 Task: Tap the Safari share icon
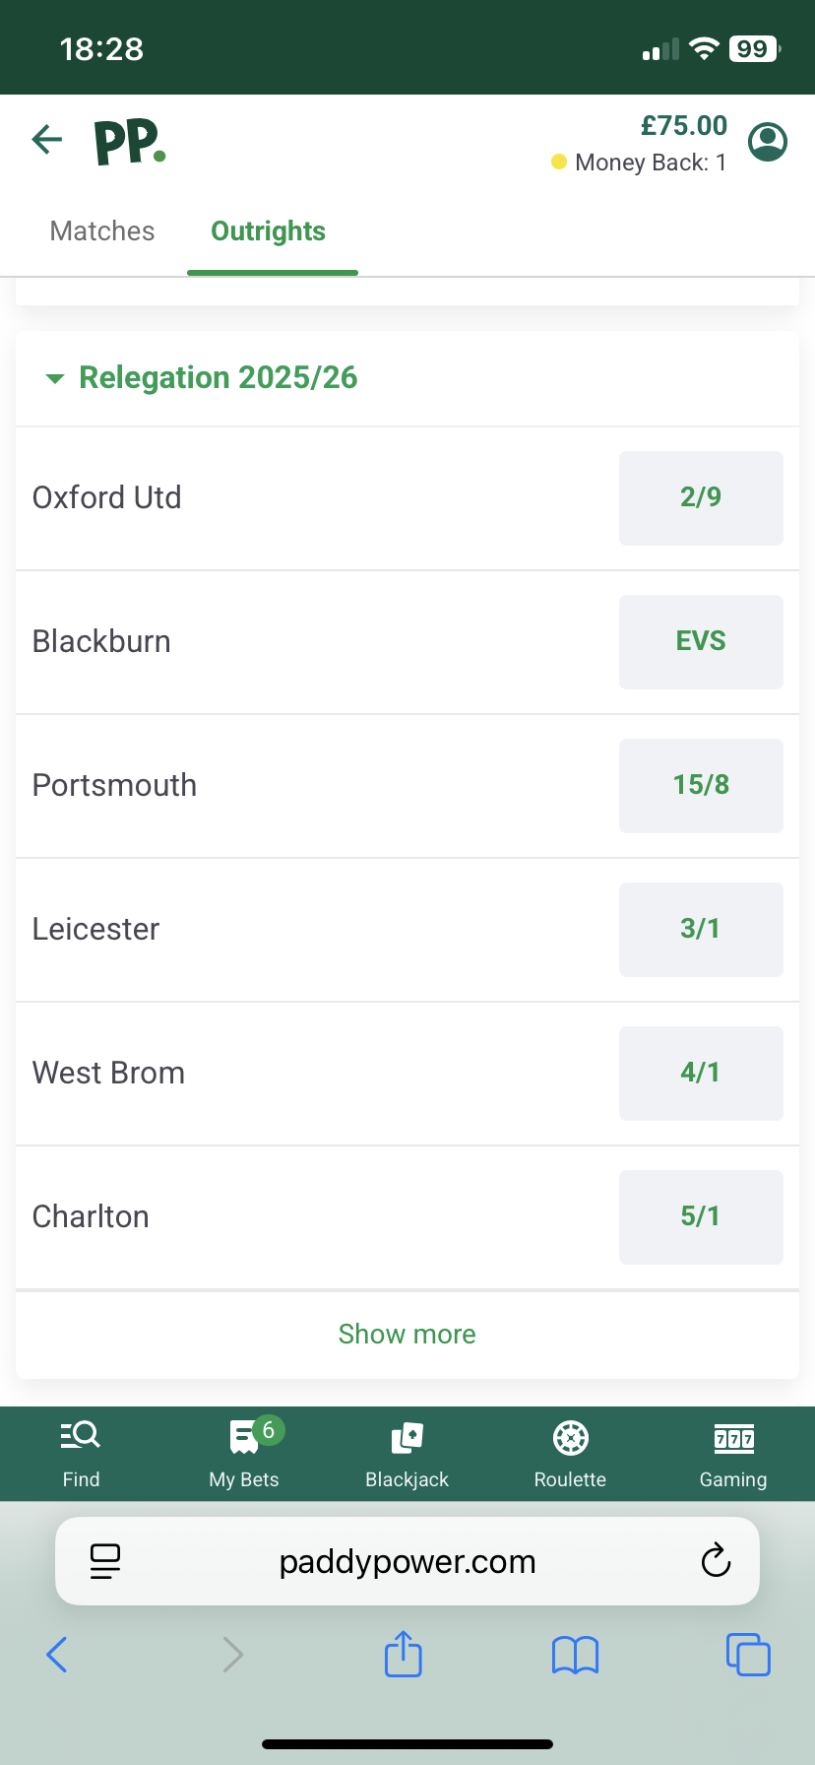click(403, 1654)
